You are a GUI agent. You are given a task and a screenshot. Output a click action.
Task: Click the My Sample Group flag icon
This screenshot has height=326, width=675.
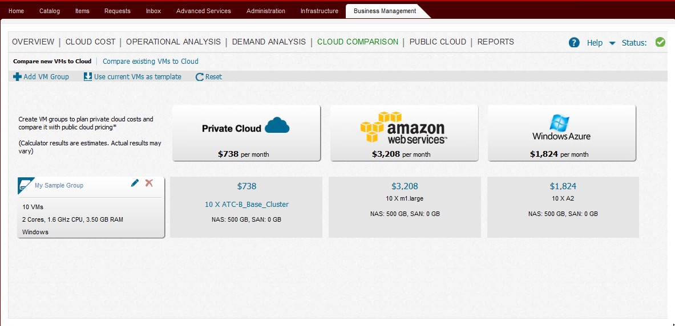point(25,185)
